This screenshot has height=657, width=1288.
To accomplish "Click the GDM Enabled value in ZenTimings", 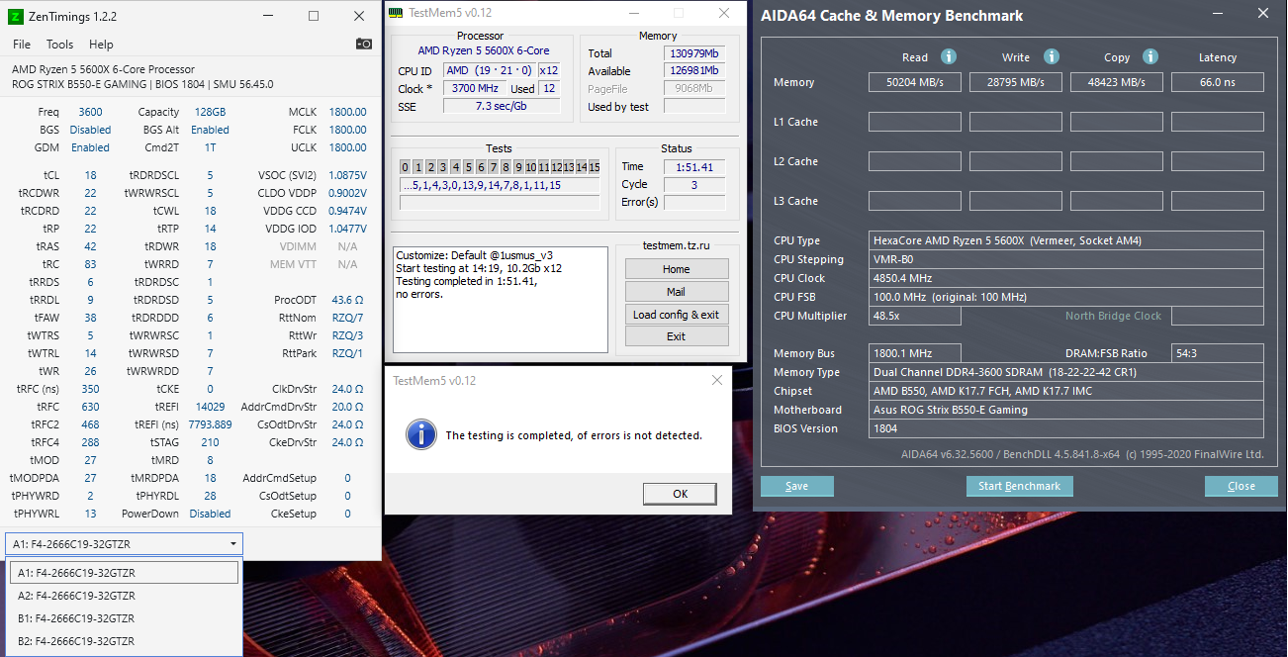I will [x=90, y=147].
